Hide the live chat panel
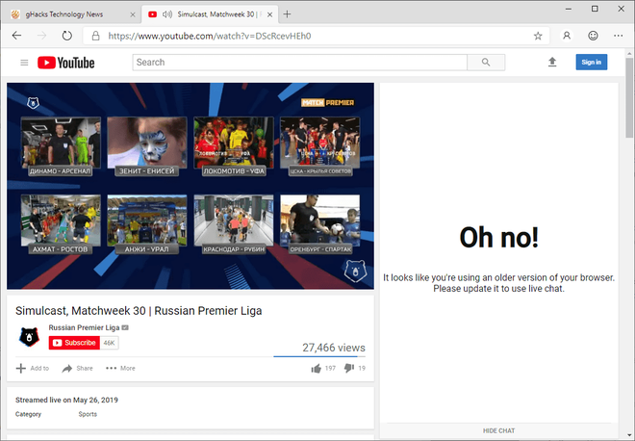Viewport: 635px width, 441px height. pos(497,430)
